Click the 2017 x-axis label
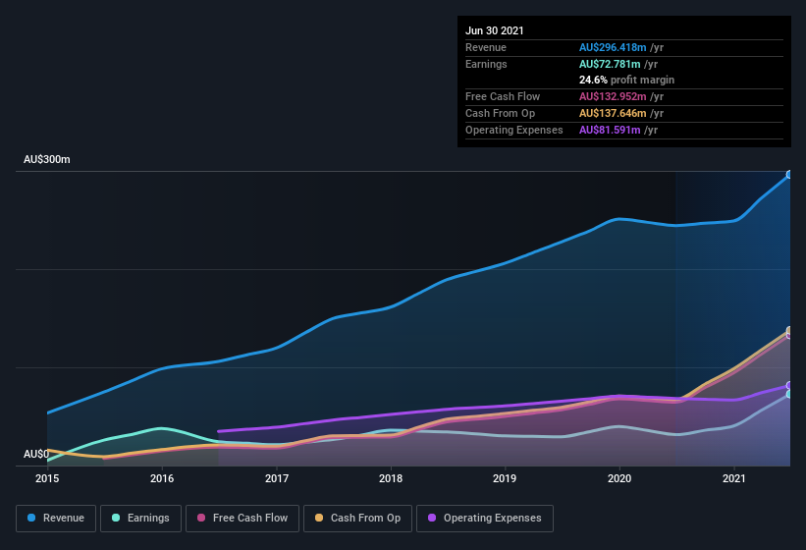 (x=277, y=478)
